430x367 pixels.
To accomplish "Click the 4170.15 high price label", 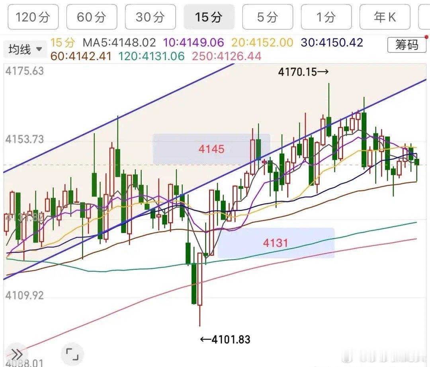I will (x=303, y=72).
